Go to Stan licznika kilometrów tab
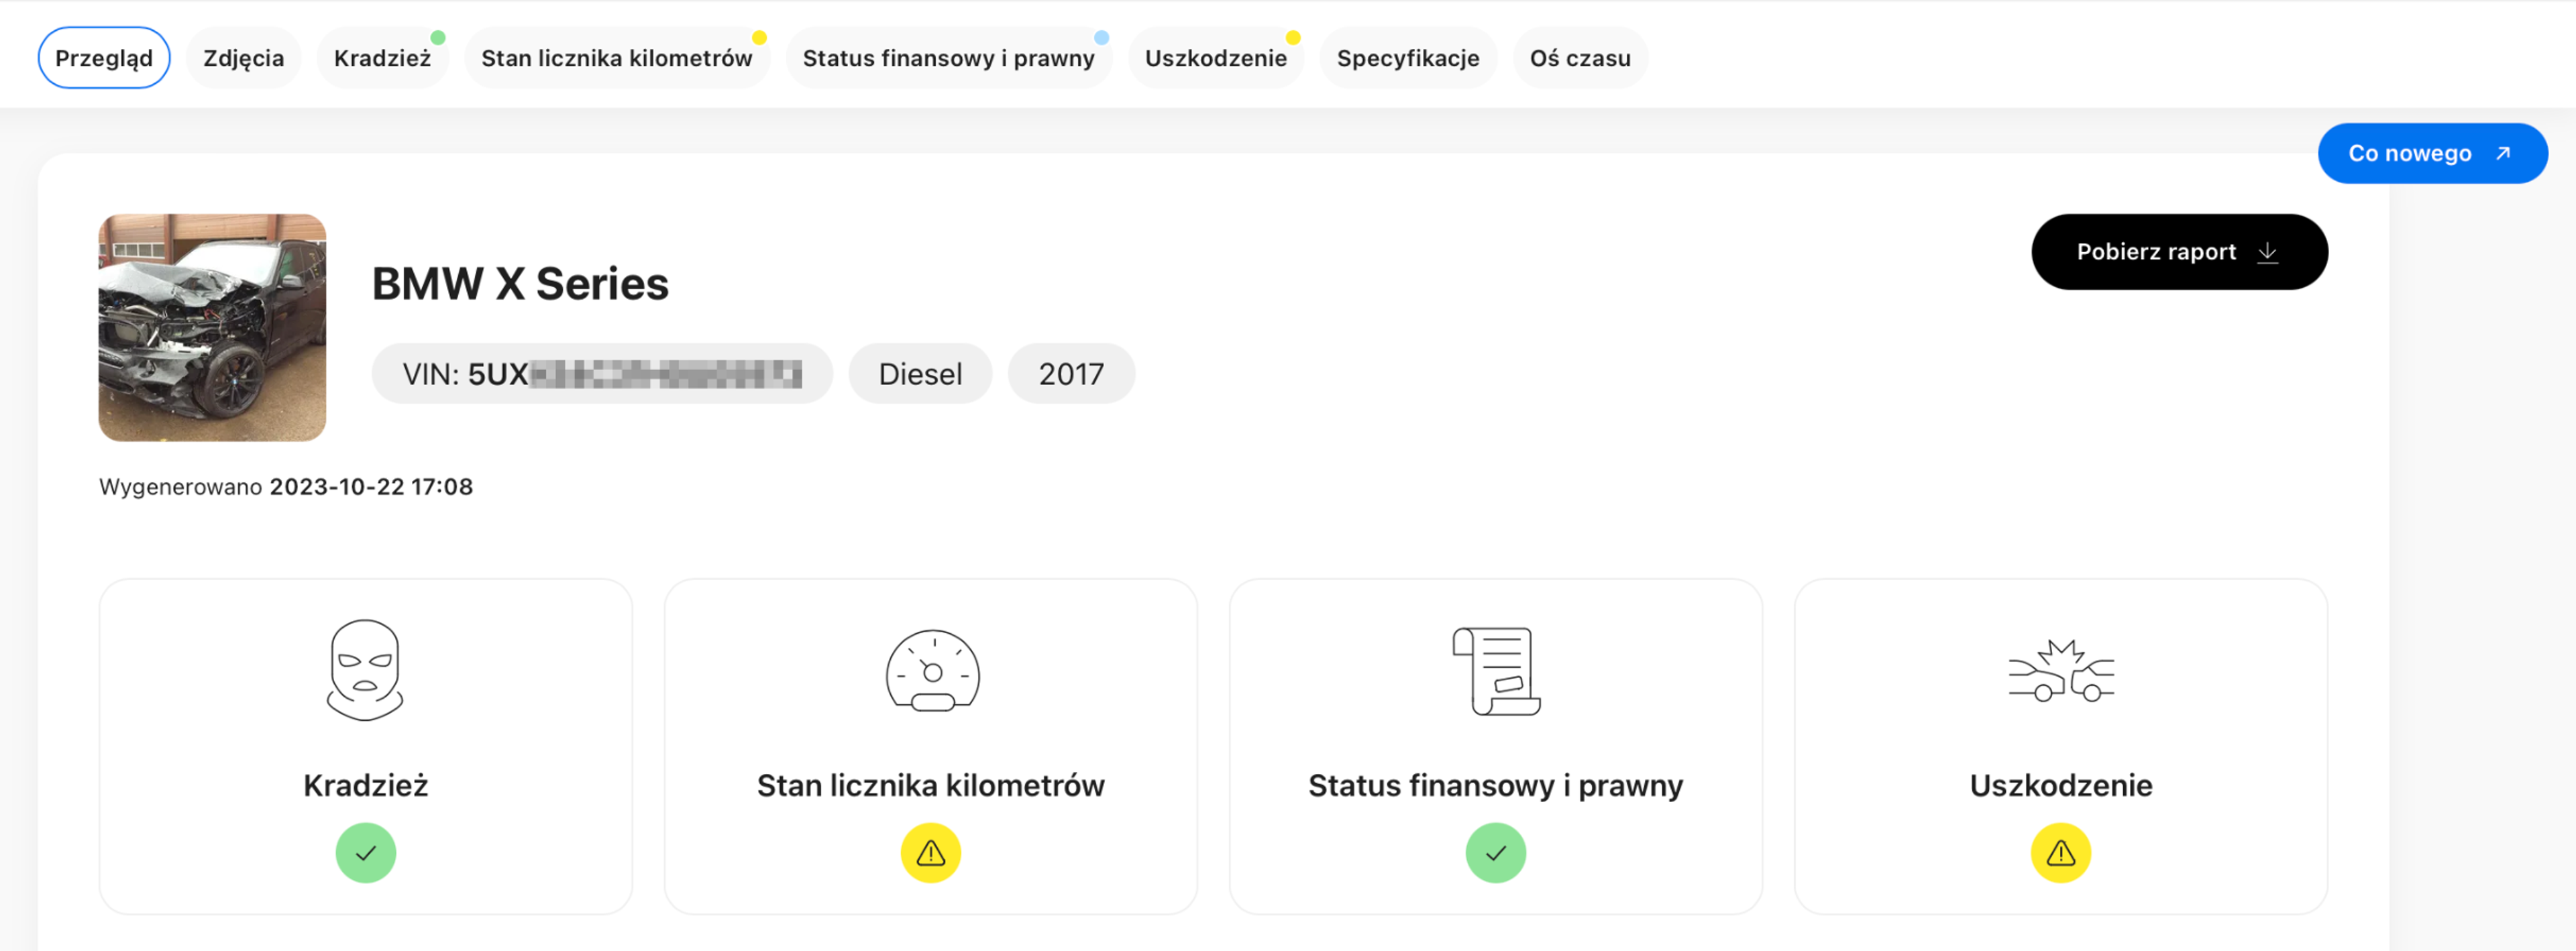Screen dimensions: 2576x951 (616, 58)
